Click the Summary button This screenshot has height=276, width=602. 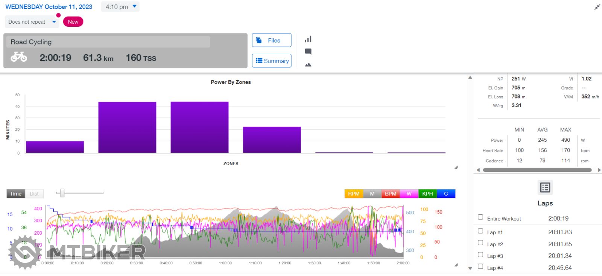tap(271, 61)
